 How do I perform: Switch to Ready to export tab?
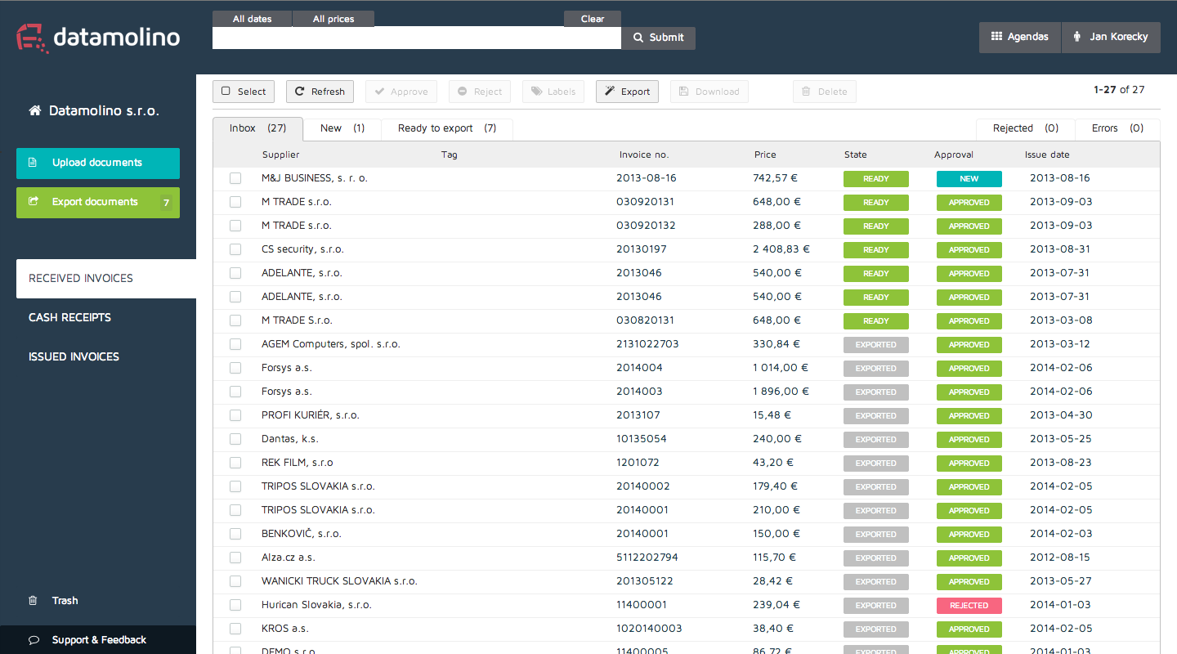pyautogui.click(x=446, y=128)
